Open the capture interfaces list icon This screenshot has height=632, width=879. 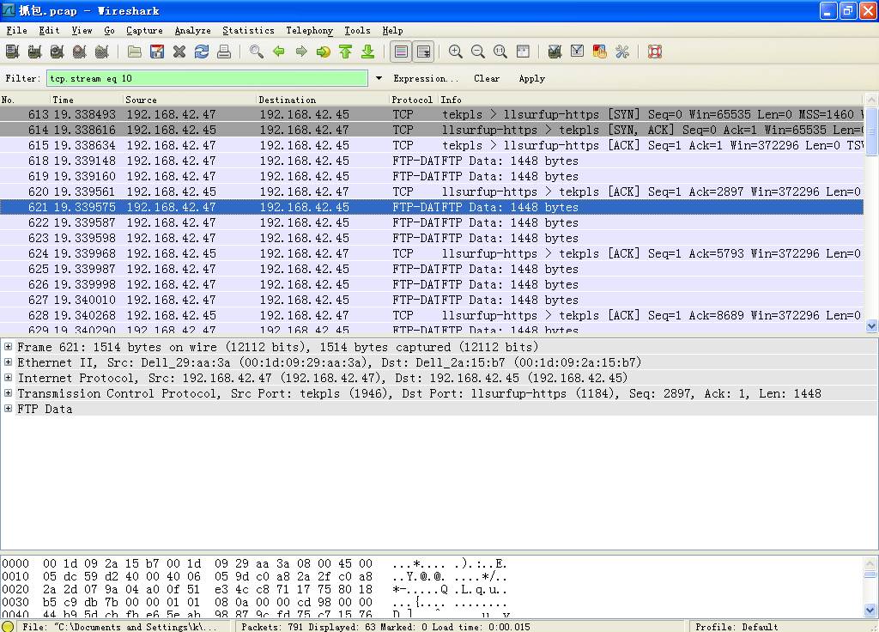pos(12,52)
